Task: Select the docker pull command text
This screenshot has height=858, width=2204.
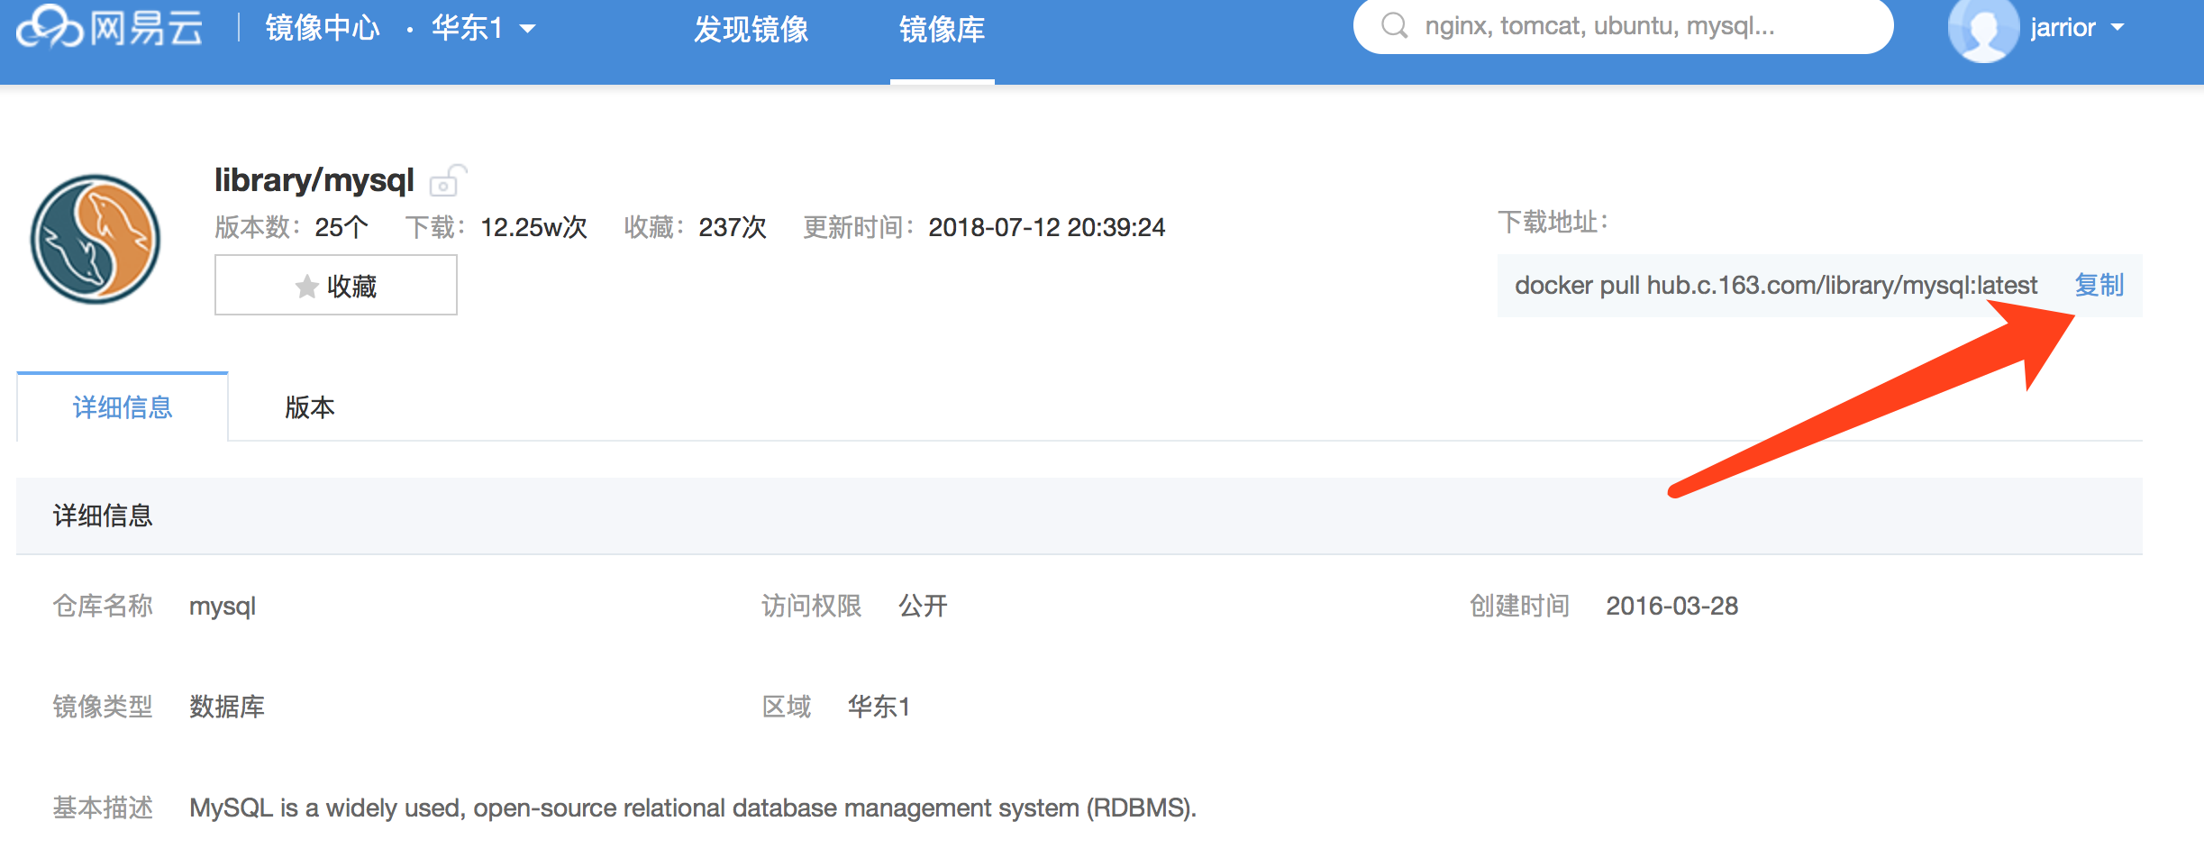Action: [x=1775, y=285]
